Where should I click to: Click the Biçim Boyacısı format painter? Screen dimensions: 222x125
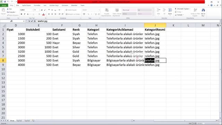pos(13,15)
